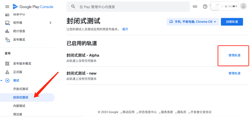Click the inbox icon in sidebar

tap(7, 23)
